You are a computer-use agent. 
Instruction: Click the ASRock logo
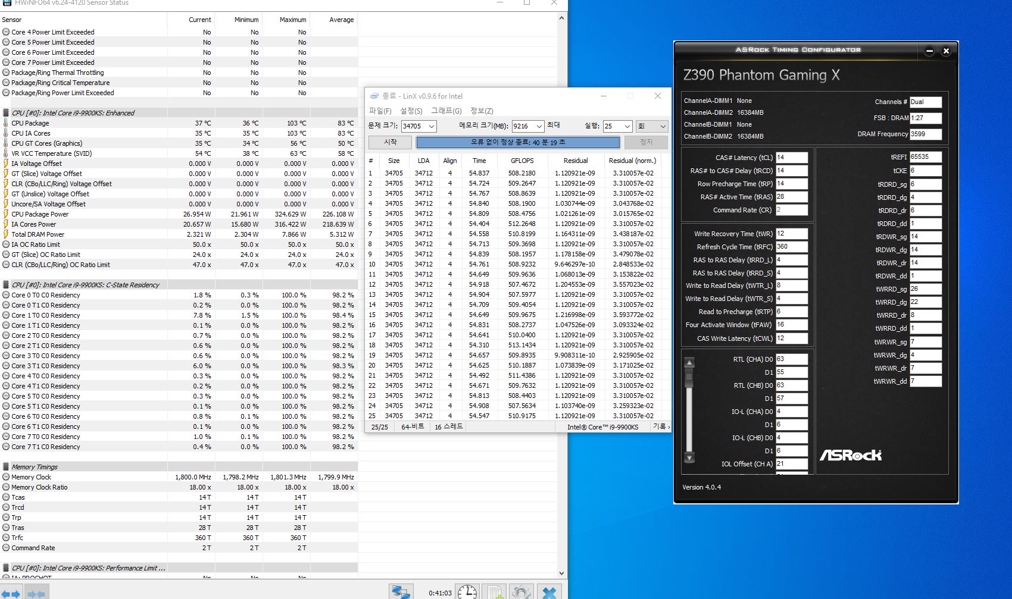point(850,455)
